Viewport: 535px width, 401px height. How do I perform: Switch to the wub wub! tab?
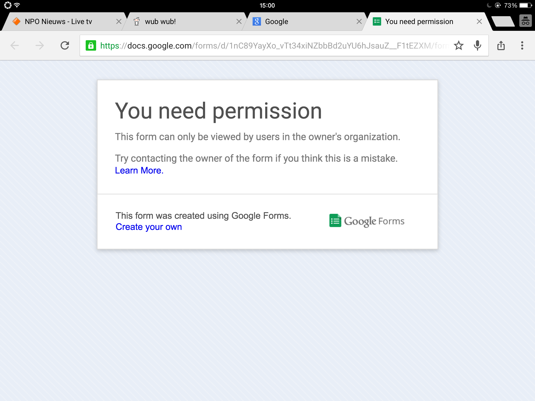coord(160,22)
